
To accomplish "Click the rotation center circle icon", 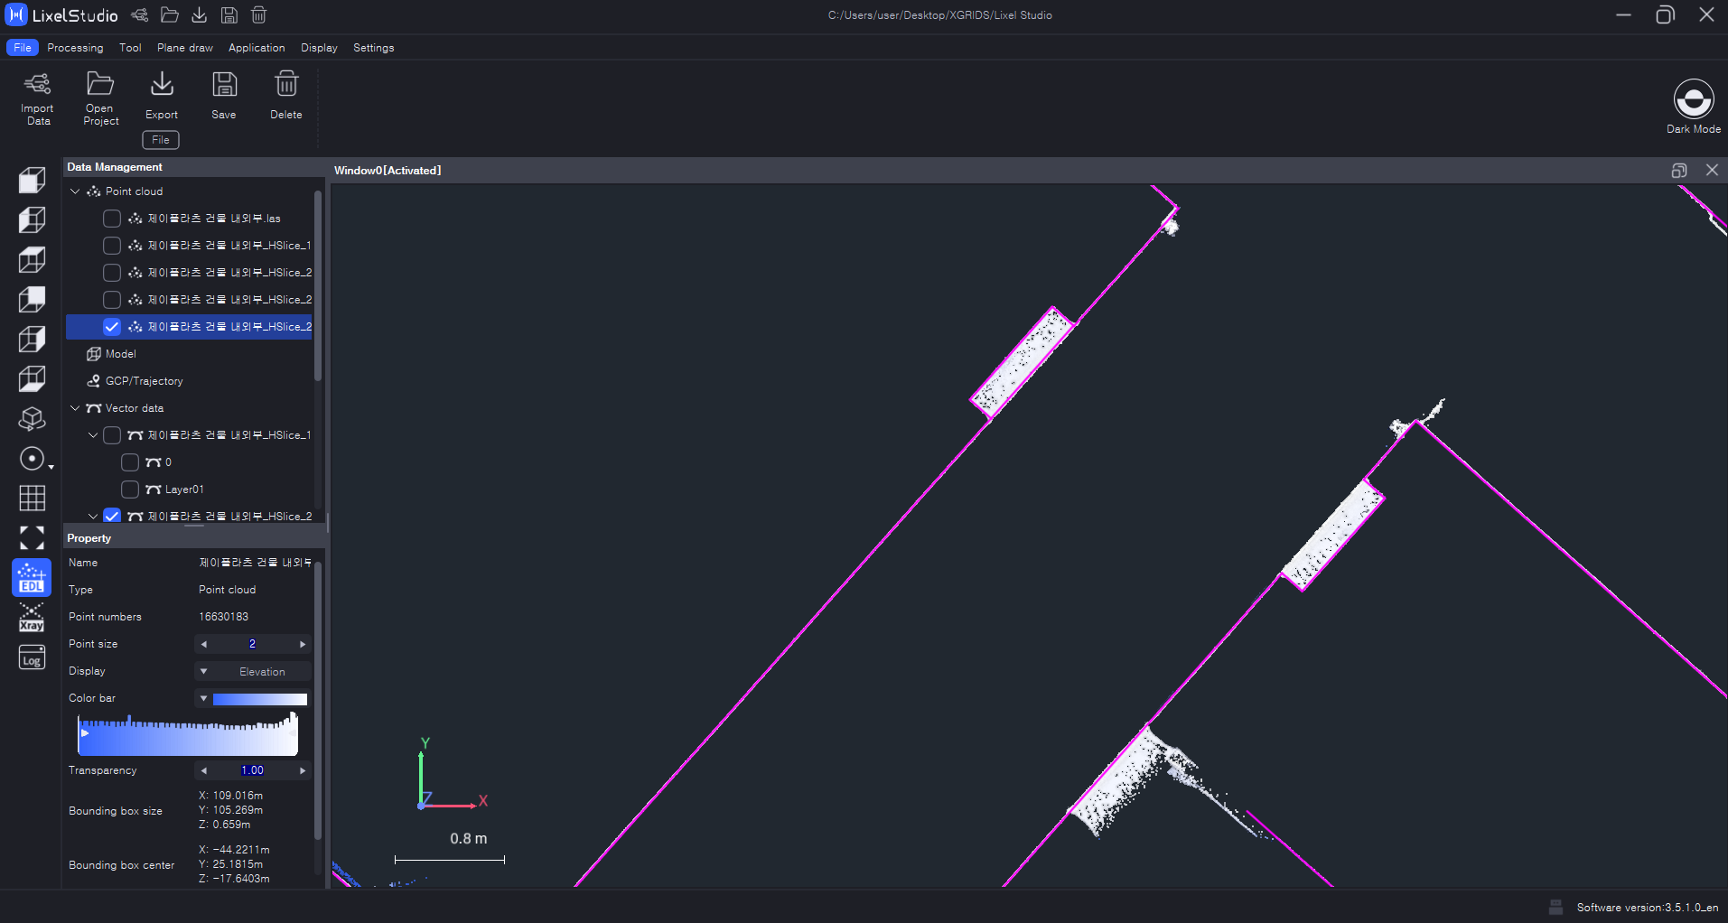I will [x=33, y=459].
